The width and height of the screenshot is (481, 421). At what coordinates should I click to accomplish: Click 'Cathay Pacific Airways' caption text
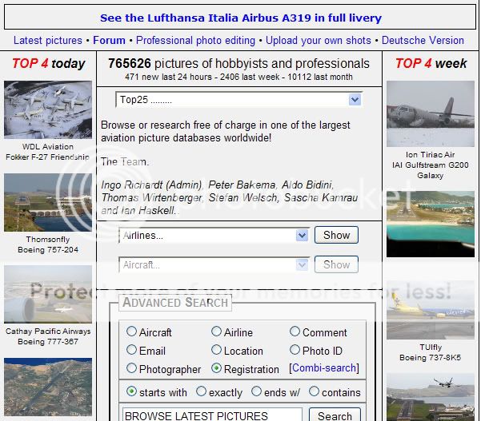tap(48, 332)
